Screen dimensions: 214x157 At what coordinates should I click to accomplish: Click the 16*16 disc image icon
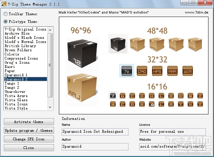click(x=152, y=104)
